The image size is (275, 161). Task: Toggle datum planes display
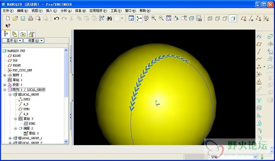tap(243, 18)
